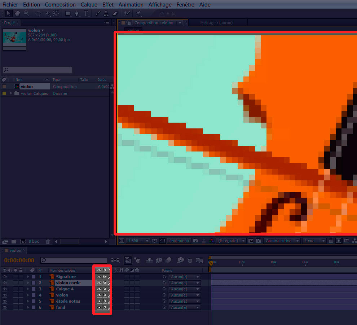Toggle visibility of the fond layer

5,307
